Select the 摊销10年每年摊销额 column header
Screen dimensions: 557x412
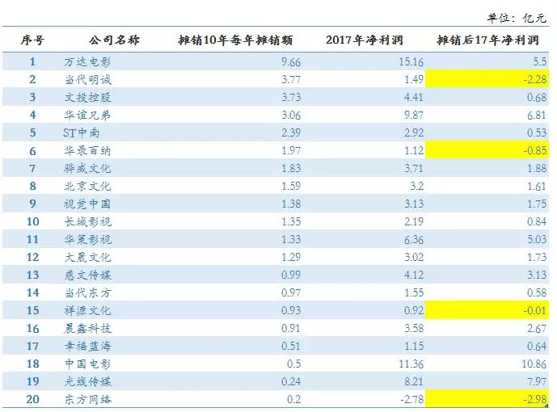[x=235, y=40]
